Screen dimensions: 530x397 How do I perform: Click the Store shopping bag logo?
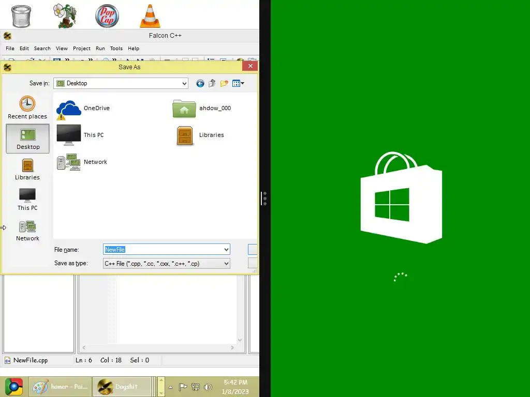(401, 197)
